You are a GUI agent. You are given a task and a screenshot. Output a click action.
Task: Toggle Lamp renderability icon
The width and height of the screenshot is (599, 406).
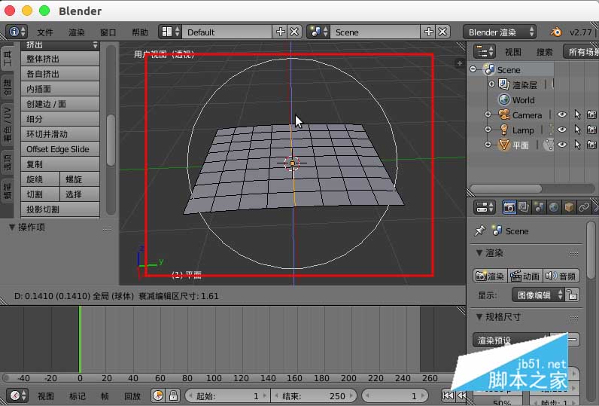coord(591,130)
